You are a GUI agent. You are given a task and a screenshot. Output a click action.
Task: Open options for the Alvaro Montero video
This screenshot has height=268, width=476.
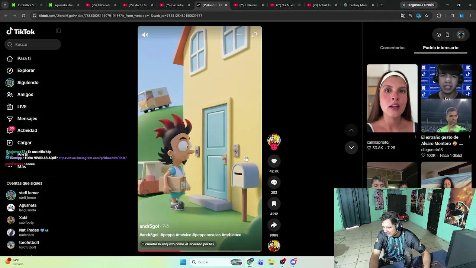(469, 137)
